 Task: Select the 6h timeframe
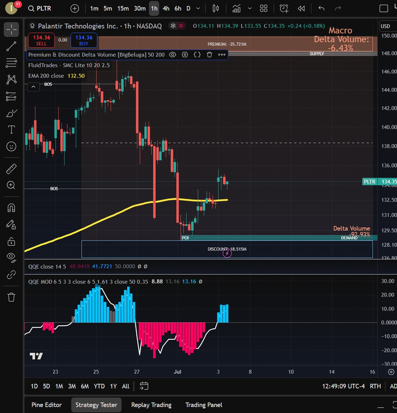(178, 9)
